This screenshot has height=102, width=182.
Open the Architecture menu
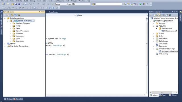pyautogui.click(x=59, y=1)
